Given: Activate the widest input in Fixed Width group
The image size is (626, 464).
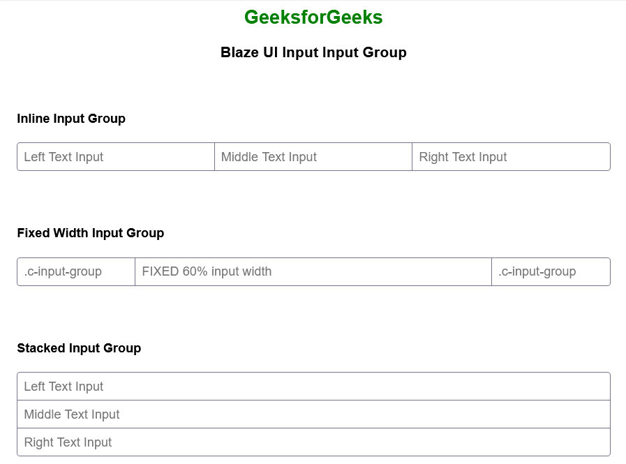Looking at the screenshot, I should (313, 271).
